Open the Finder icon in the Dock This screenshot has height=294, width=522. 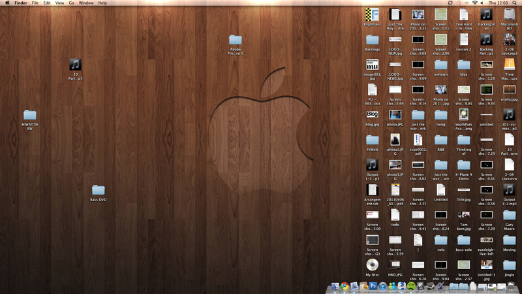pos(335,286)
